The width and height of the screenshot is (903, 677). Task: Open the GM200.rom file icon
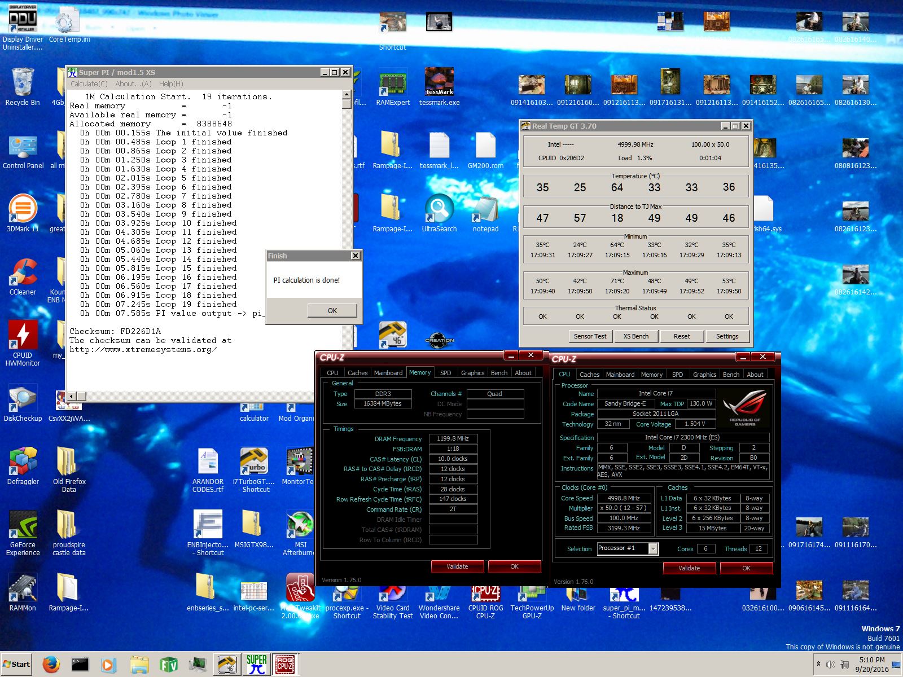(485, 150)
